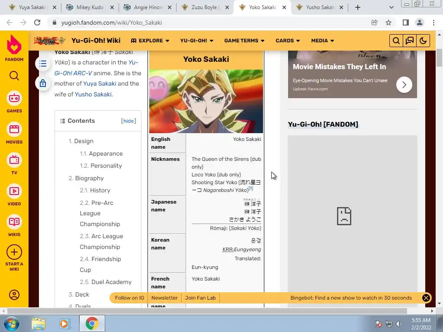Open Windows Media Player from taskbar

point(64,323)
